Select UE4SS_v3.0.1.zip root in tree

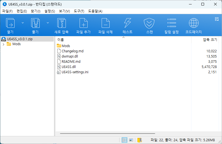[x=27, y=39]
